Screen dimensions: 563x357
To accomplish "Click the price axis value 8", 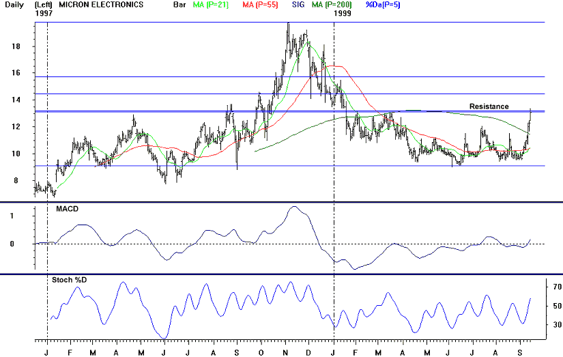I will (16, 181).
